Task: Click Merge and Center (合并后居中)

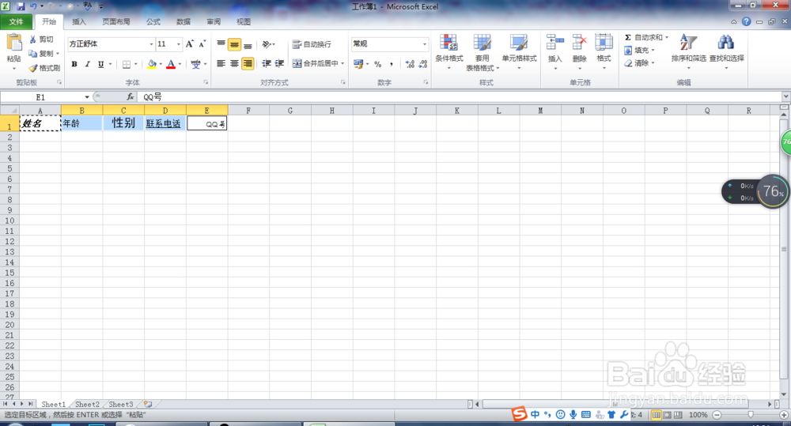Action: click(x=315, y=63)
